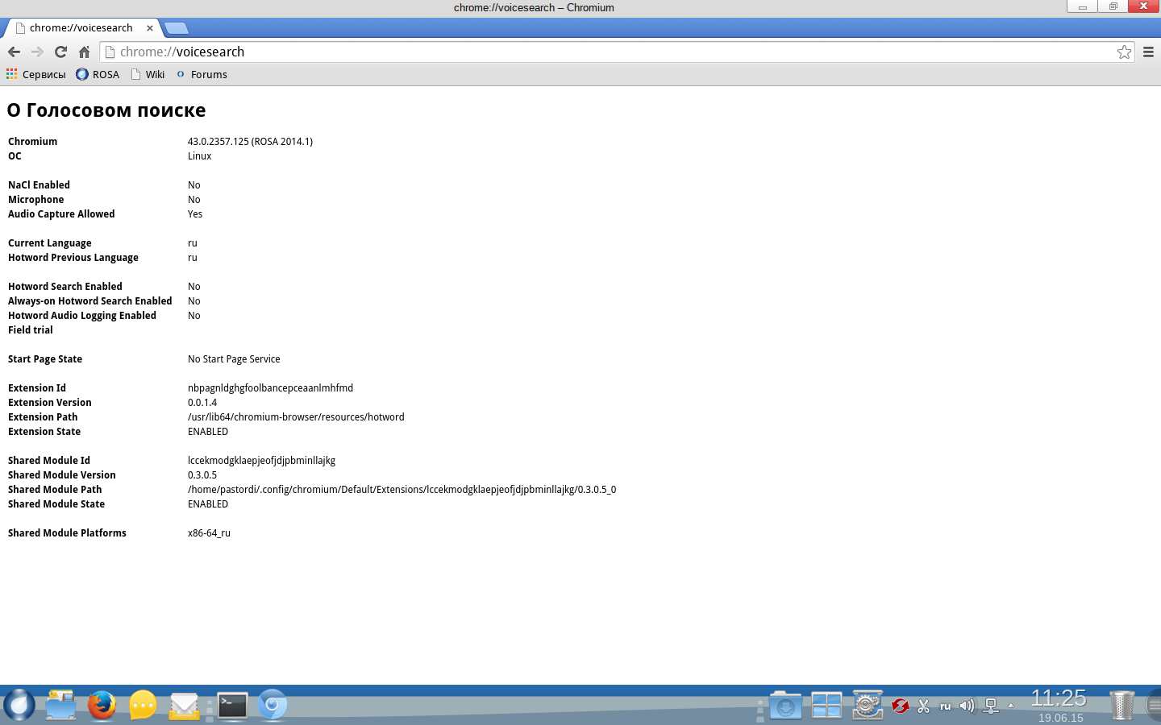Image resolution: width=1161 pixels, height=725 pixels.
Task: Open the Chromium hamburger menu
Action: pos(1148,52)
